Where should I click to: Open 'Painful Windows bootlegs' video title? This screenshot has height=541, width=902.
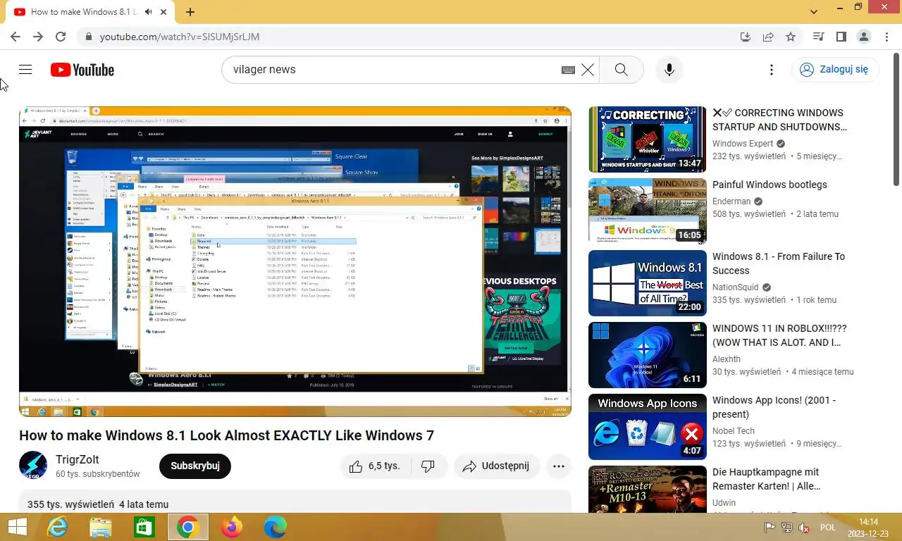pyautogui.click(x=770, y=185)
